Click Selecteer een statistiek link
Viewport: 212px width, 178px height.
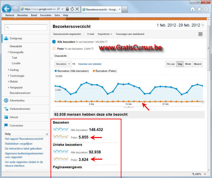[90, 64]
